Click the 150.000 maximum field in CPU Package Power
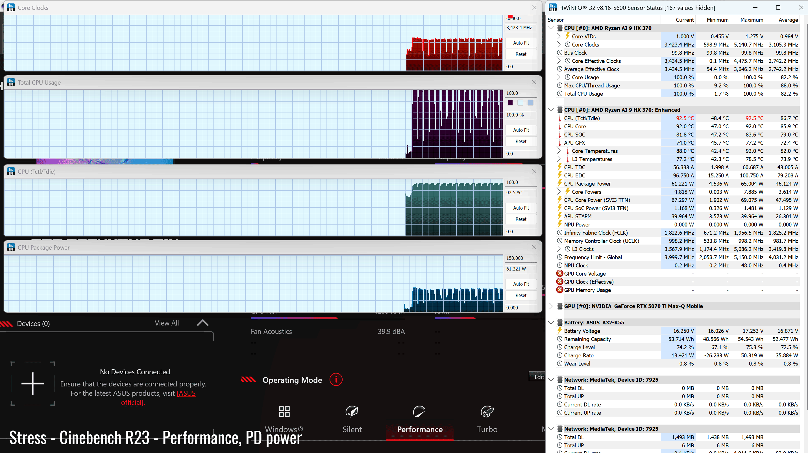The width and height of the screenshot is (808, 453). (521, 258)
